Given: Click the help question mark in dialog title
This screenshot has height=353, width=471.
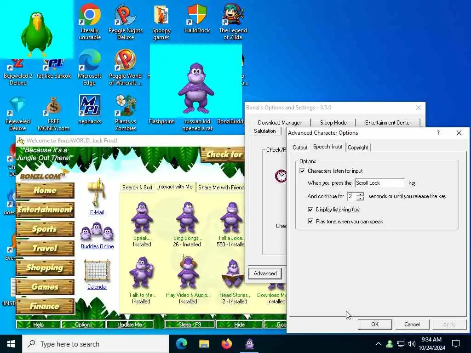Looking at the screenshot, I should click(438, 133).
